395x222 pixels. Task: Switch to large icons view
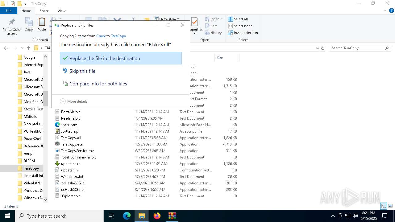390,206
